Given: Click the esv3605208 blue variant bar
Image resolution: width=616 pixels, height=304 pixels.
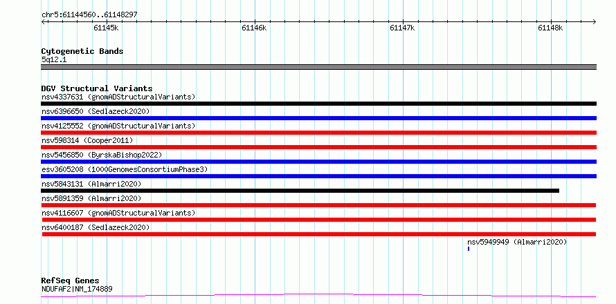Looking at the screenshot, I should coord(318,176).
